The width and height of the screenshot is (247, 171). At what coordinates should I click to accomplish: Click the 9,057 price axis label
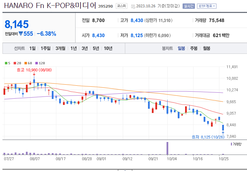(x=231, y=113)
